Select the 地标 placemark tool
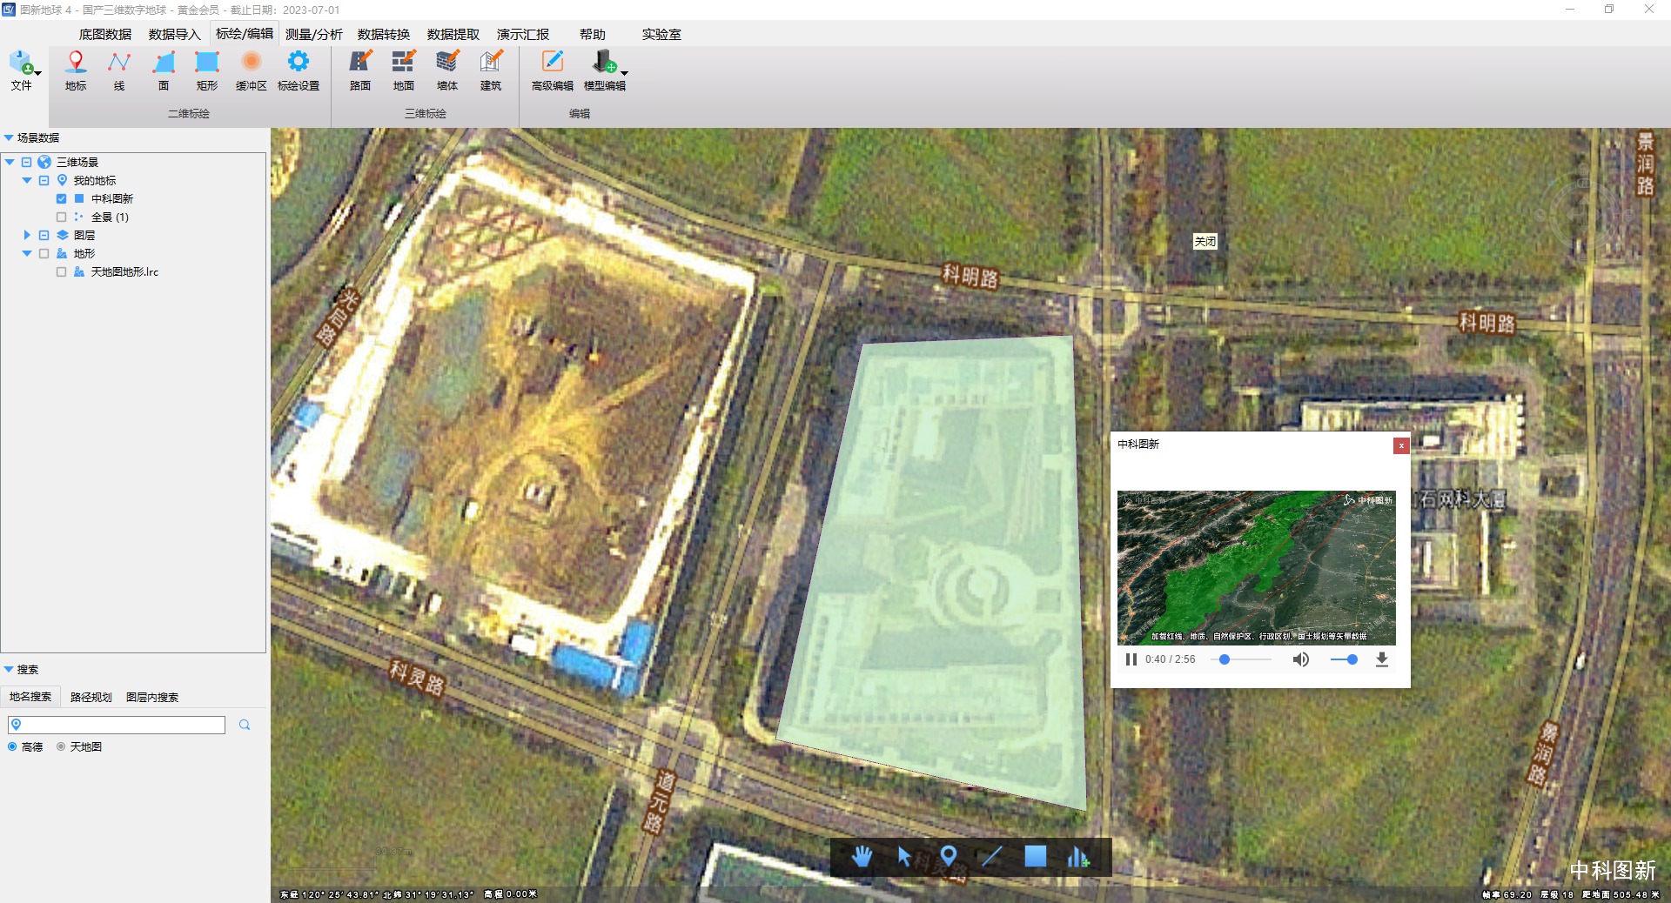1671x903 pixels. pos(76,70)
